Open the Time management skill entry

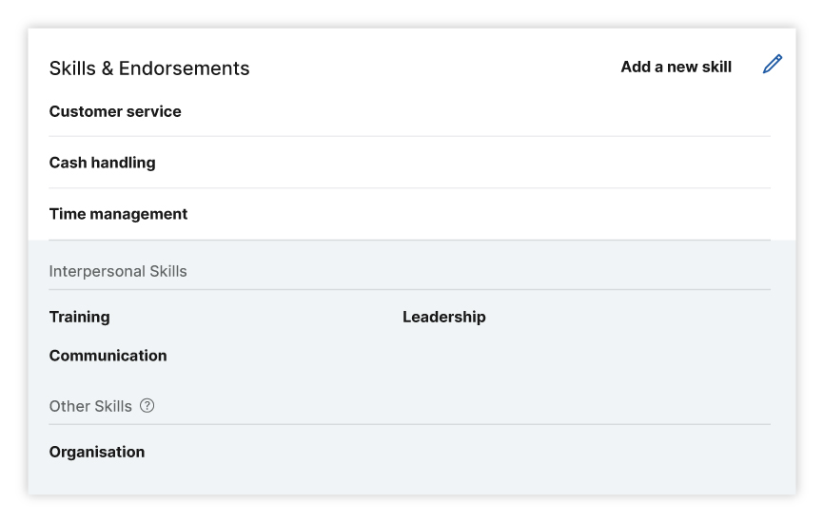coord(118,214)
